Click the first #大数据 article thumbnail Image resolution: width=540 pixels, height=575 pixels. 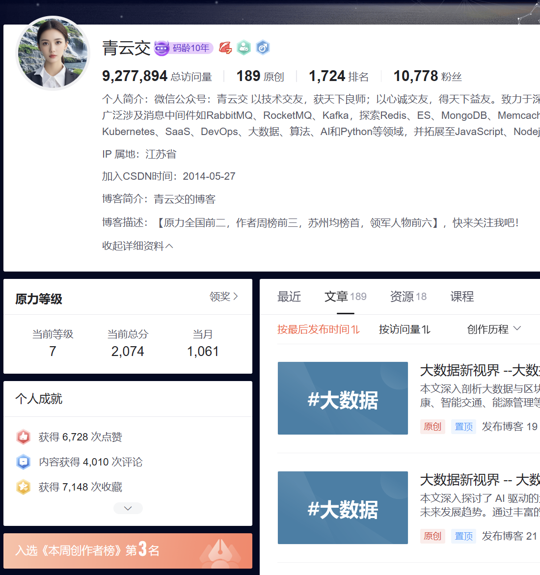click(343, 398)
